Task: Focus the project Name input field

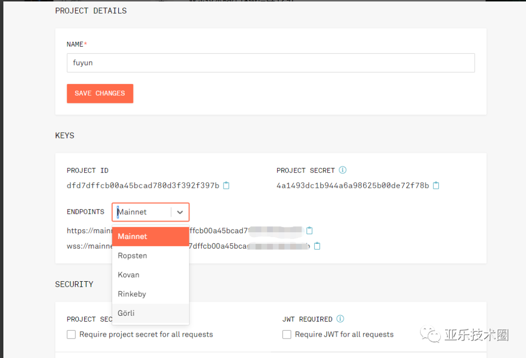Action: pos(270,63)
